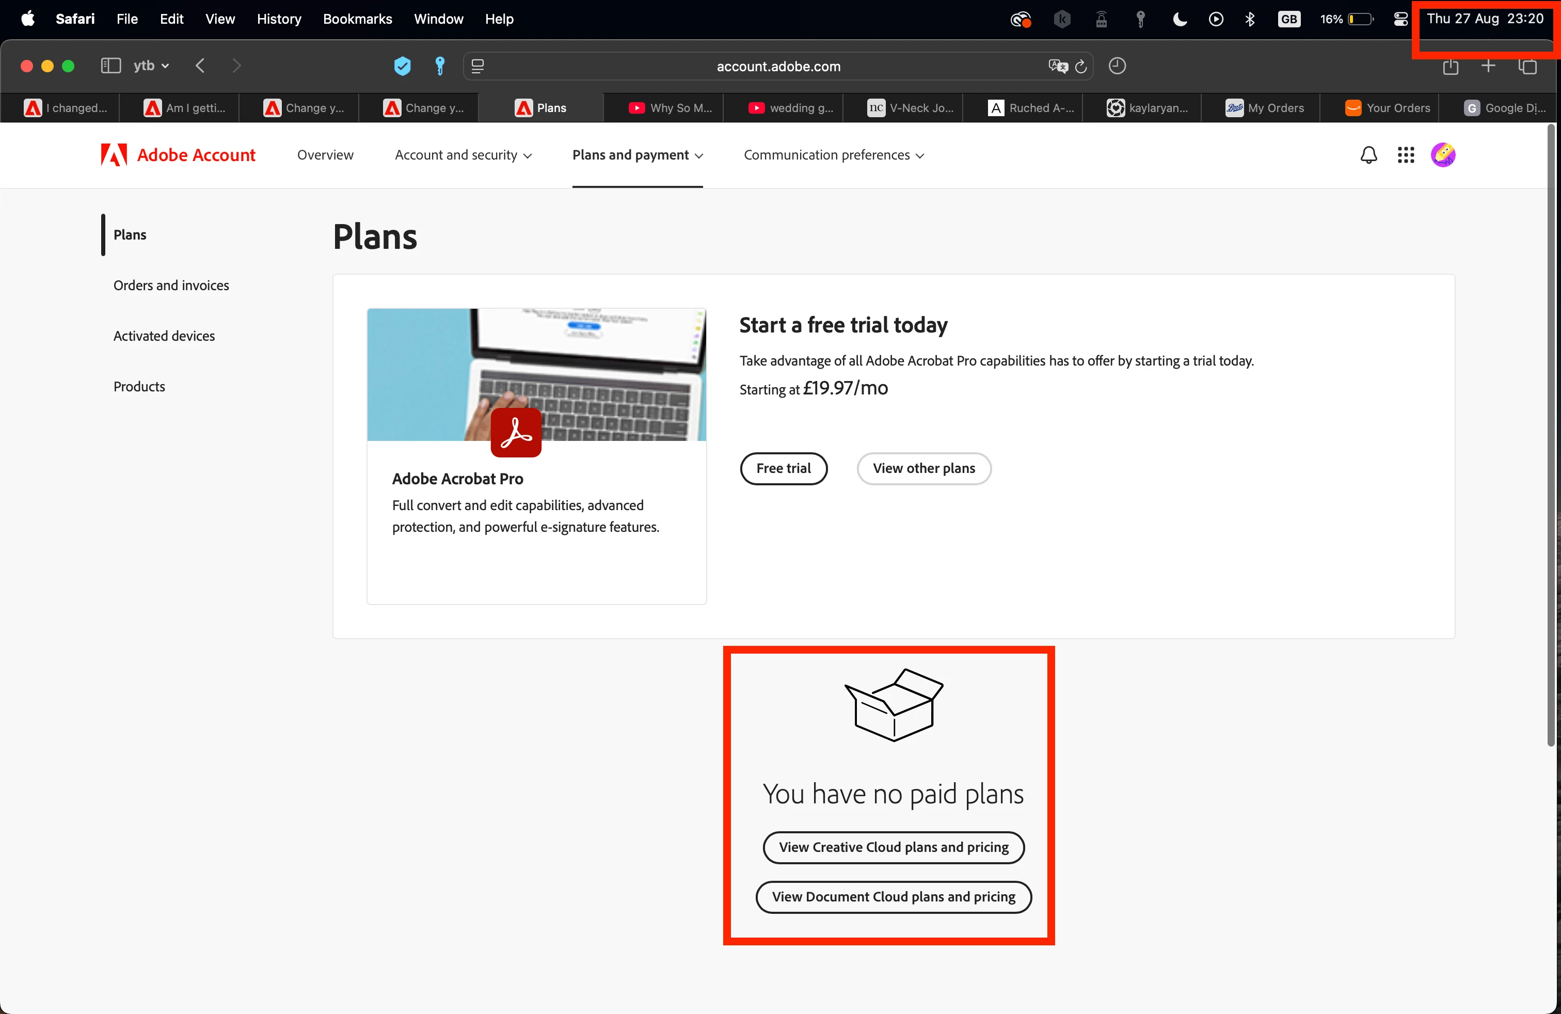Screen dimensions: 1561x1014
Task: Click the page vertical scrollbar
Action: coord(1551,435)
